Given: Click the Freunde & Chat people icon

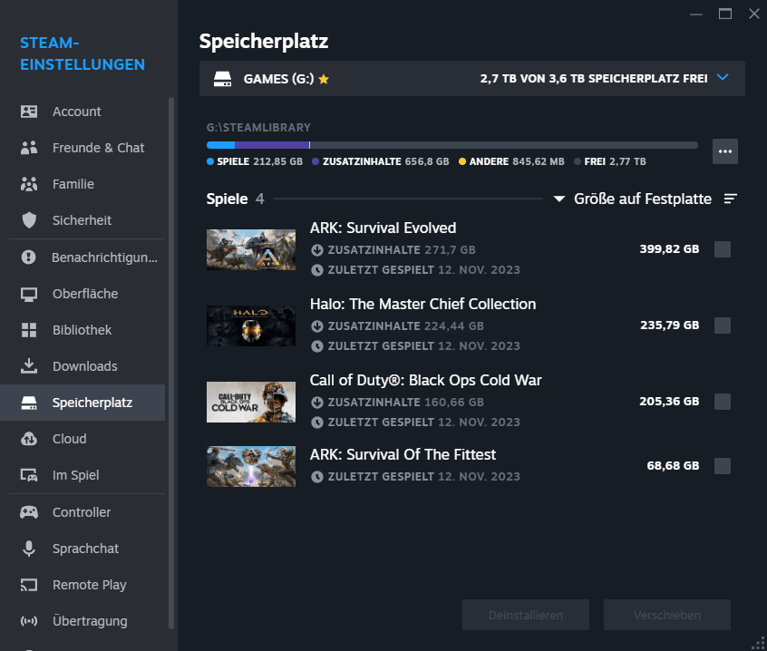Looking at the screenshot, I should click(x=29, y=148).
